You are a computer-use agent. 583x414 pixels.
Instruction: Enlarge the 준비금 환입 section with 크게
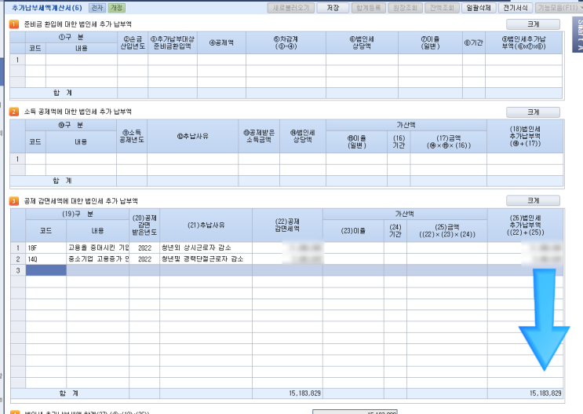tap(533, 24)
